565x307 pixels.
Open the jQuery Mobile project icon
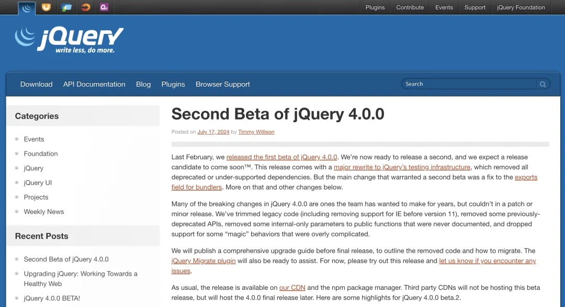[x=66, y=7]
